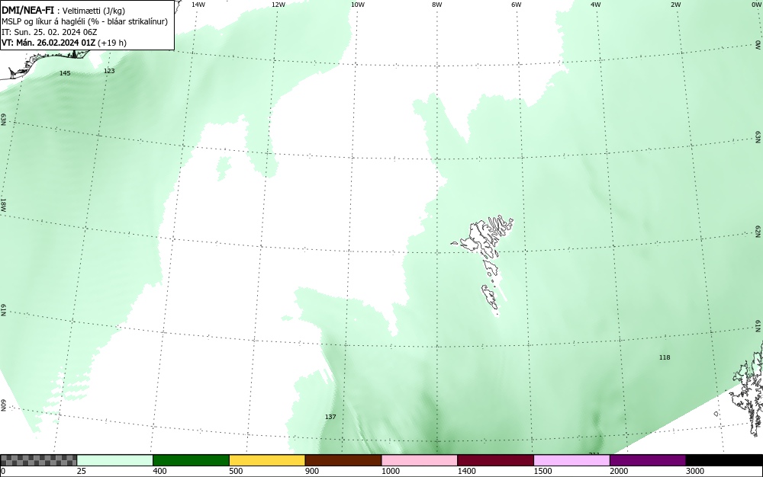Viewport: 763px width, 477px height.
Task: Click the DMI/NEA-FI title text
Action: (x=27, y=10)
